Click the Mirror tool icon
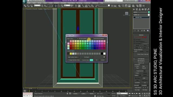The height and width of the screenshot is (97, 173). 112,6
